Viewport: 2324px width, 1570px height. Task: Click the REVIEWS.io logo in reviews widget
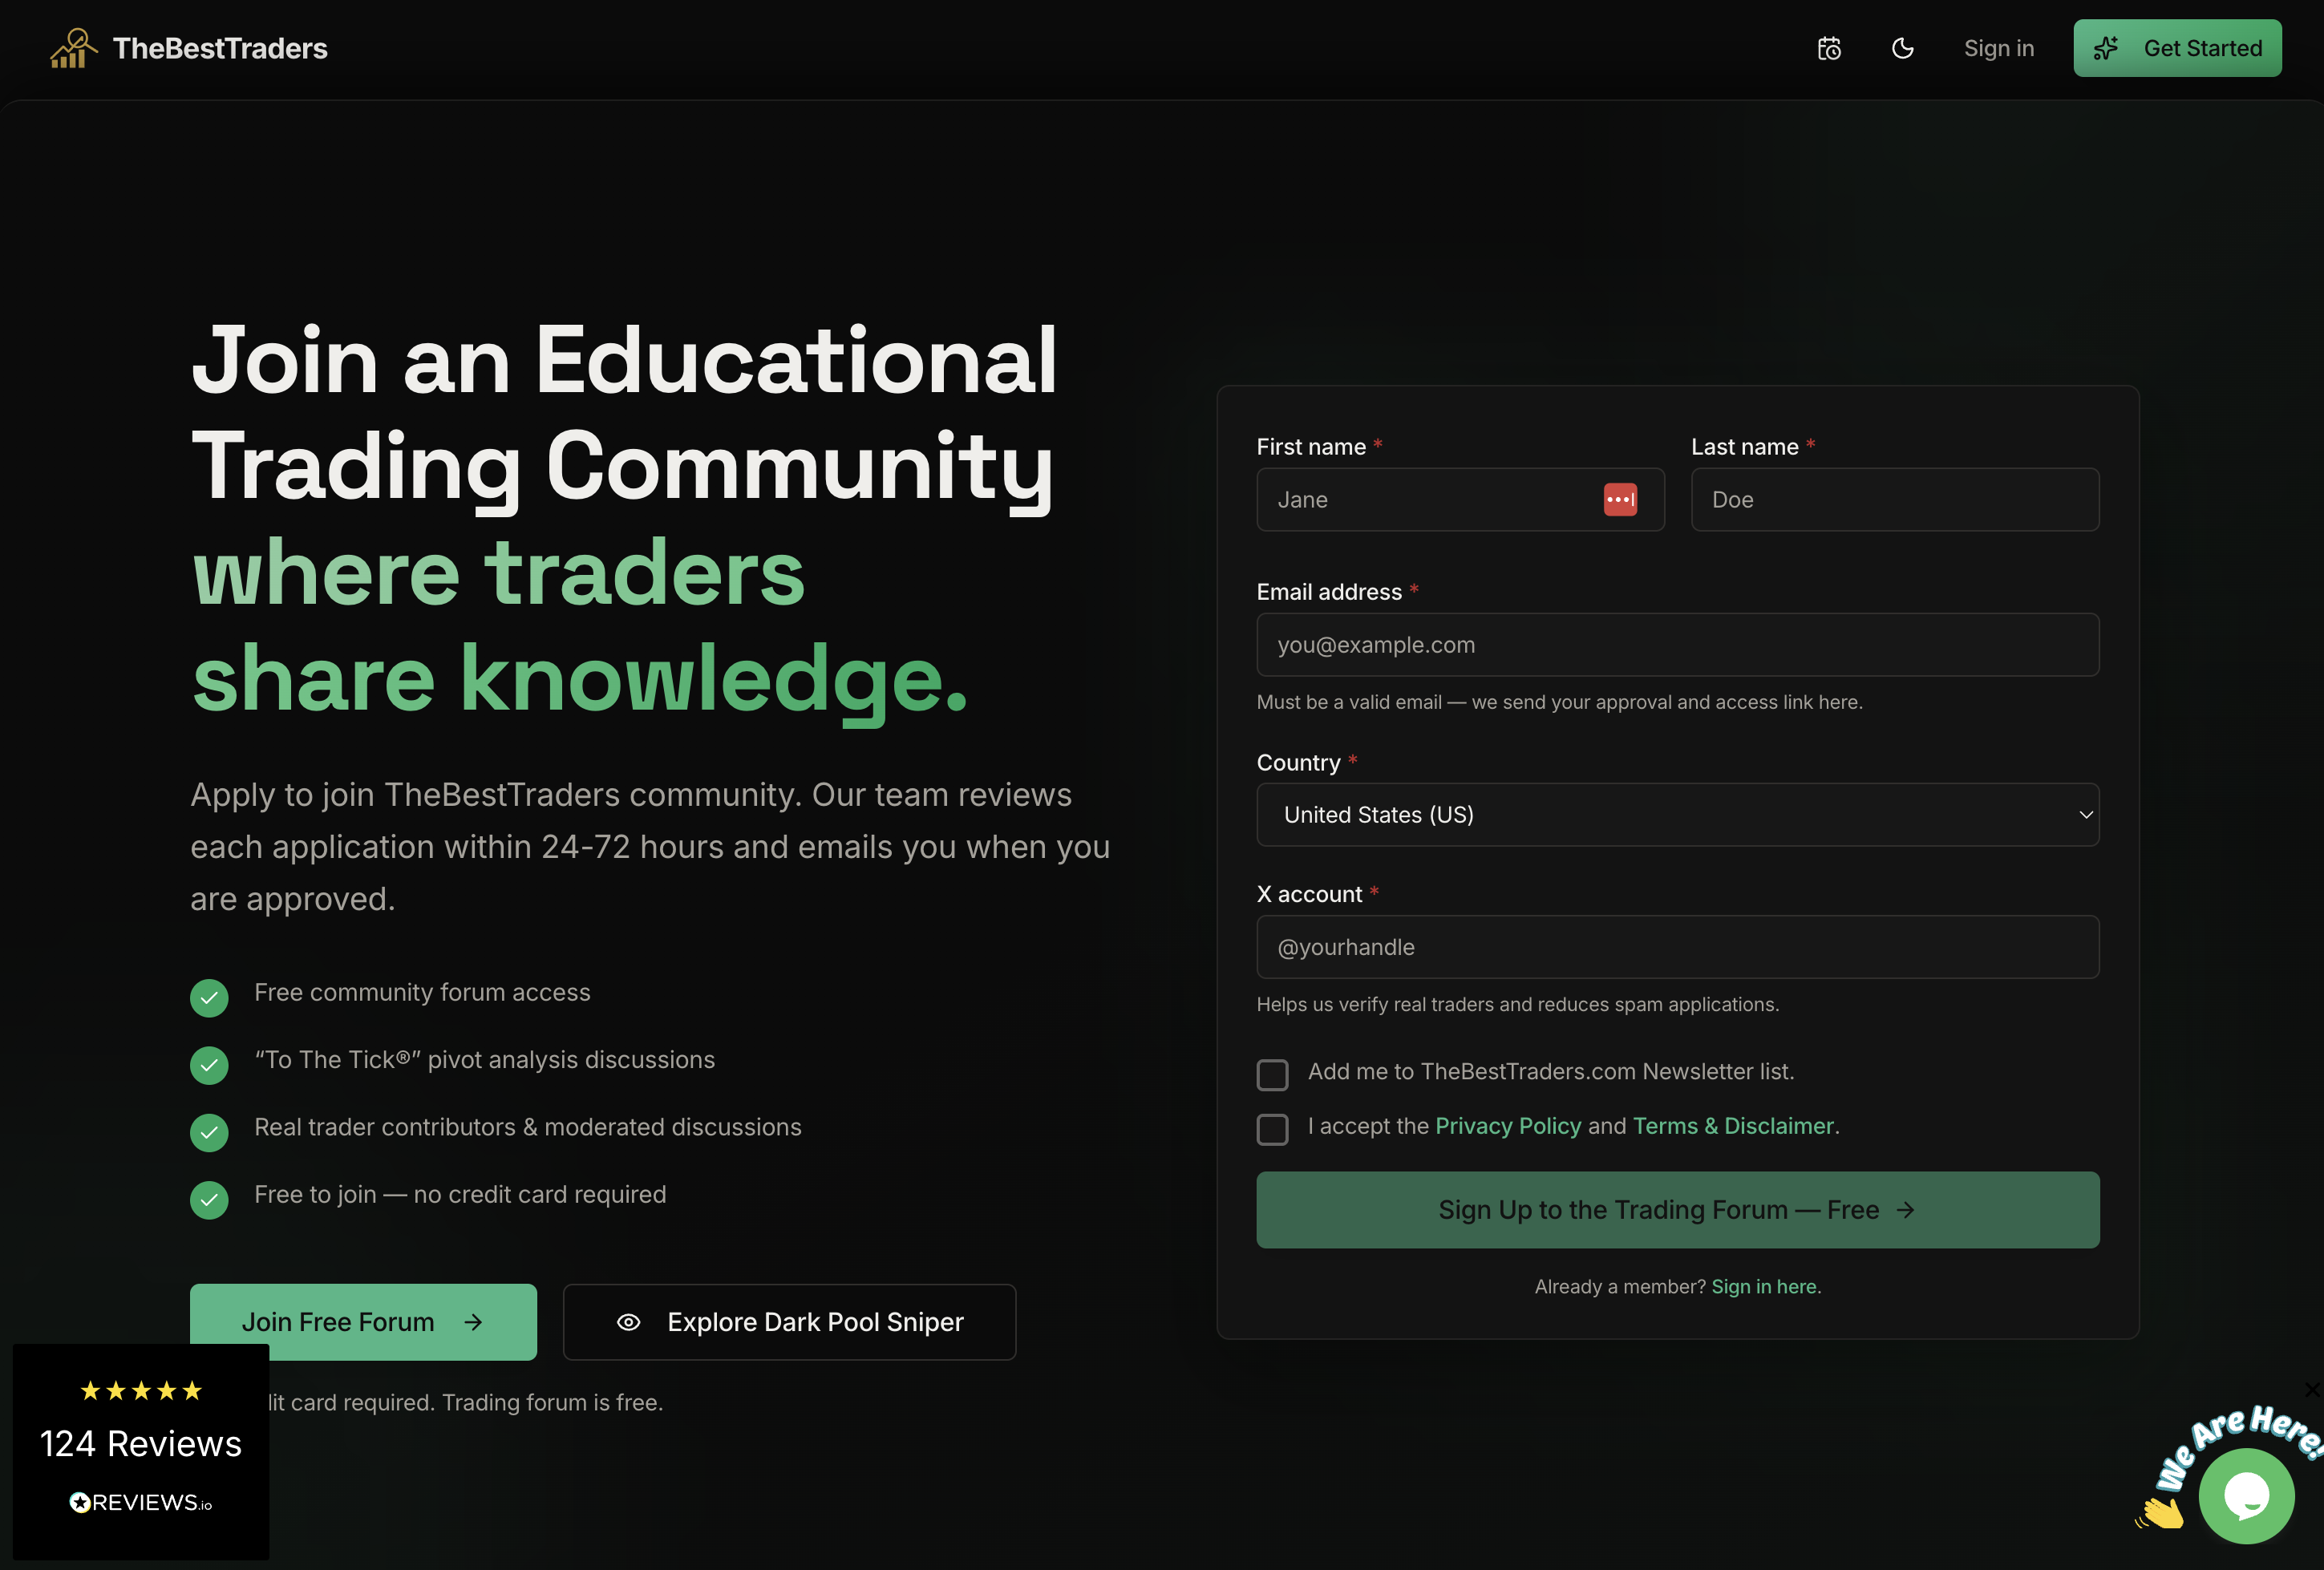[x=140, y=1502]
